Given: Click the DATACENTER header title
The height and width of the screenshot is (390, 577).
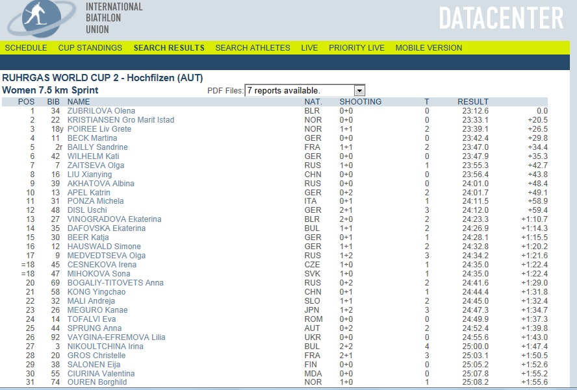Looking at the screenshot, I should coord(501,18).
